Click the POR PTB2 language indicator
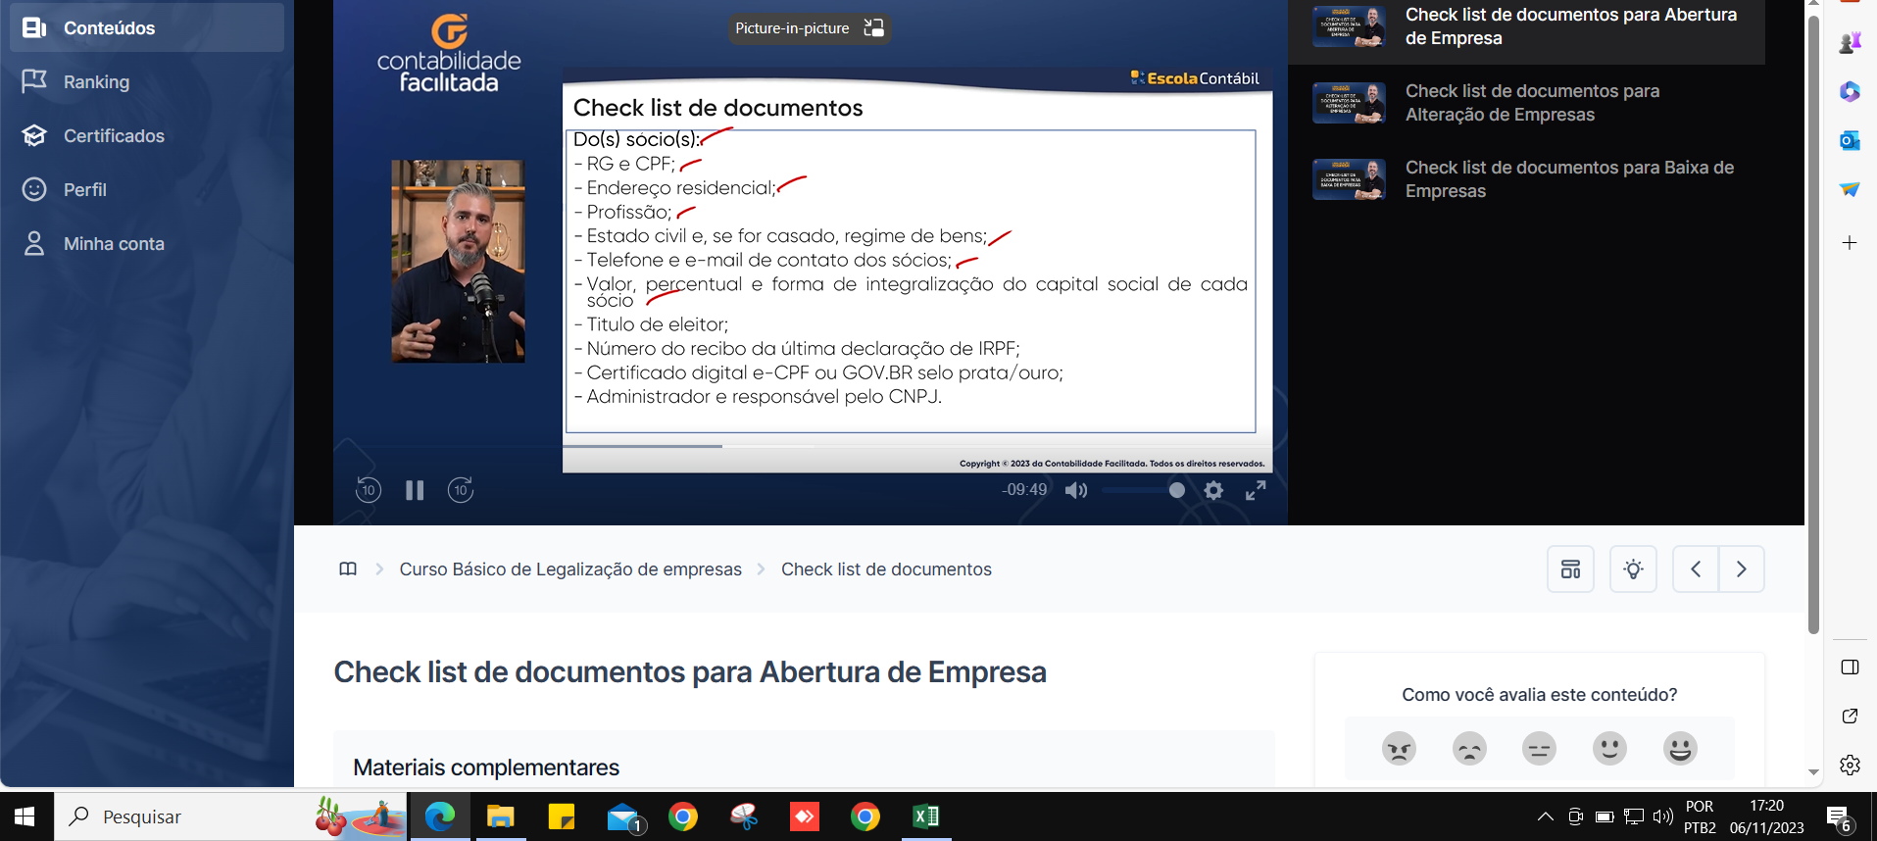Viewport: 1877px width, 841px height. coord(1700,816)
